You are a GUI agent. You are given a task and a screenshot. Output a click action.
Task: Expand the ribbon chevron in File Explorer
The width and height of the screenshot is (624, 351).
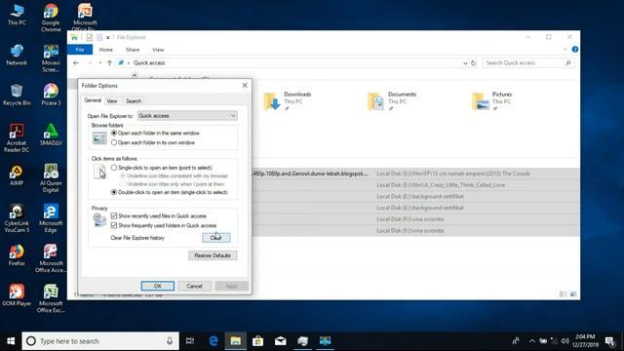565,50
